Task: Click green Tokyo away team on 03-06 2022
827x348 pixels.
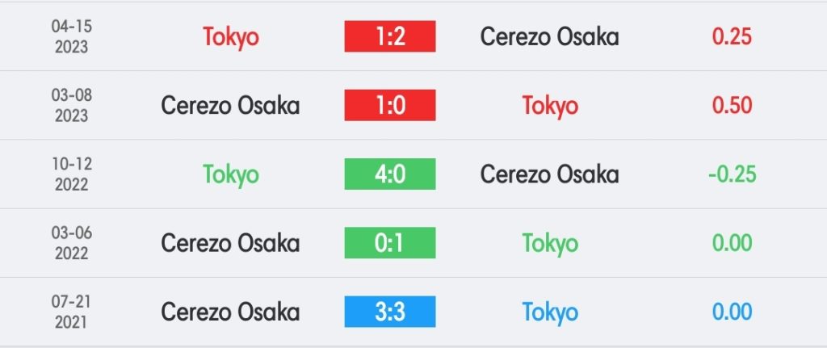Action: click(x=550, y=244)
